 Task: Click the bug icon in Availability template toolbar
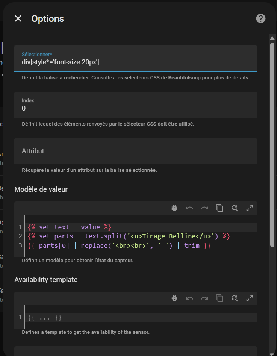[174, 298]
